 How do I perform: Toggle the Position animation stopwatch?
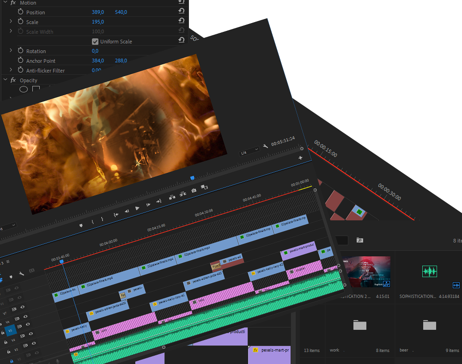coord(20,12)
